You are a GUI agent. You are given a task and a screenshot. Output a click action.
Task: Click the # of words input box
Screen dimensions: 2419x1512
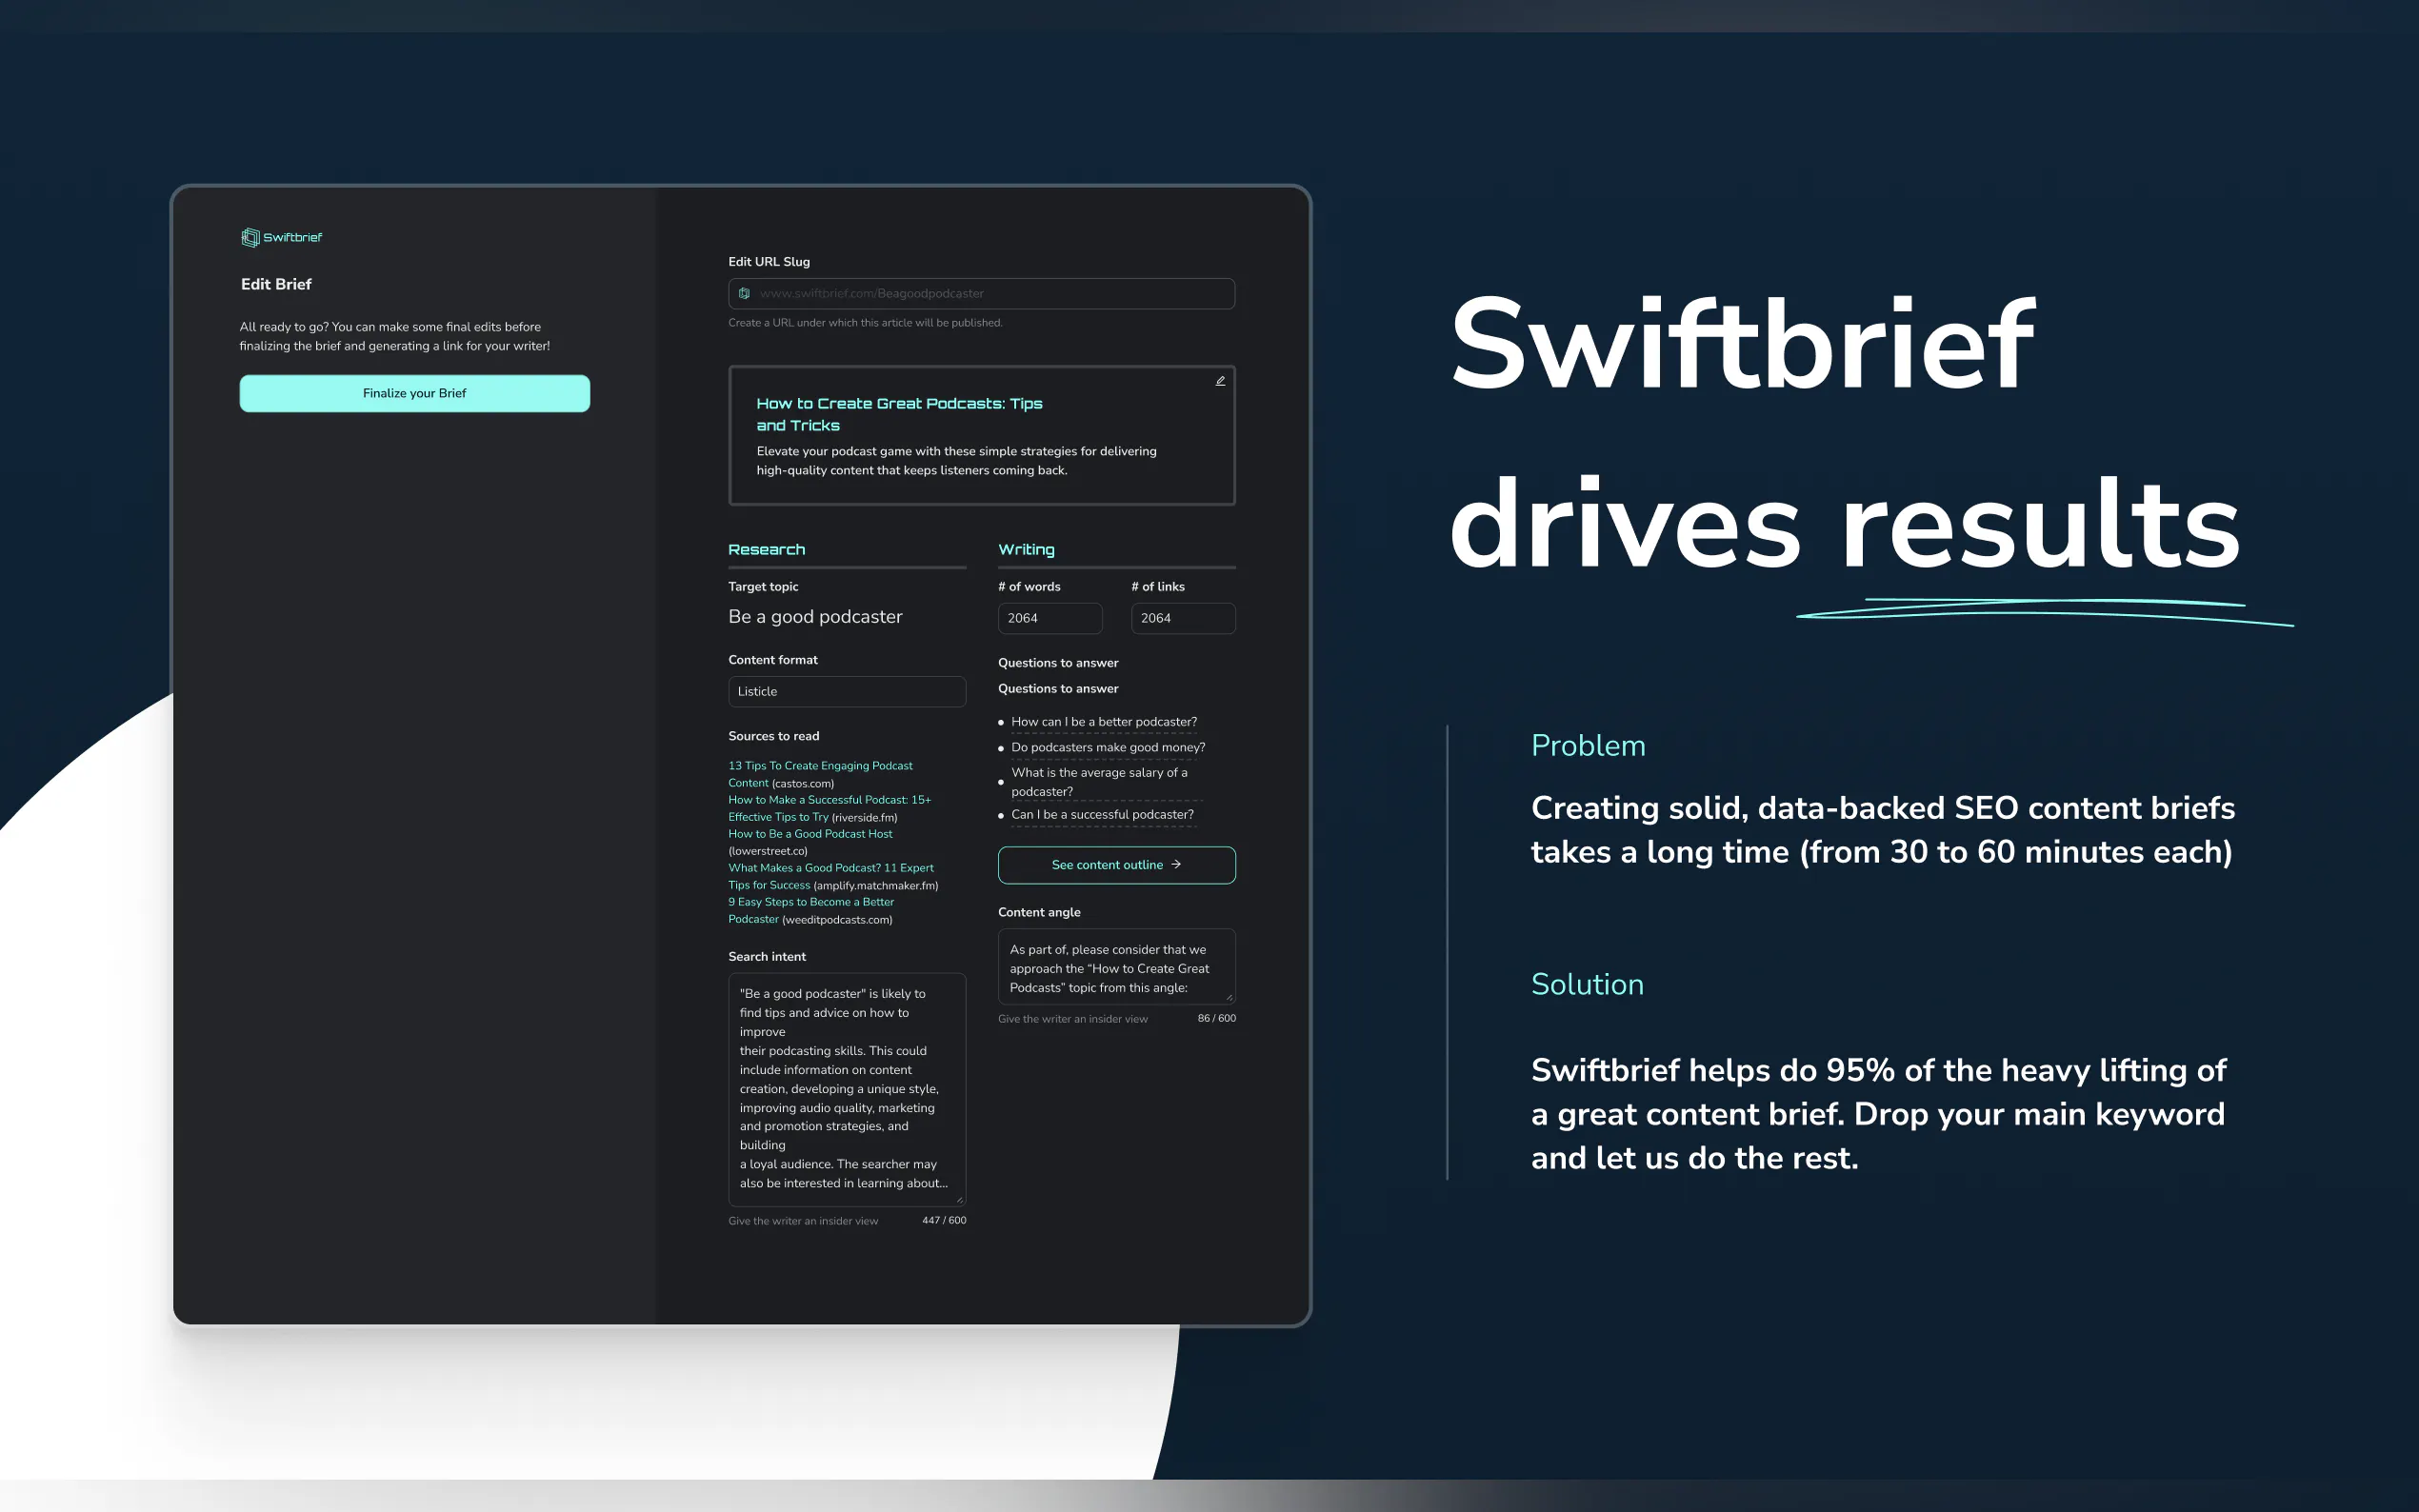pyautogui.click(x=1049, y=618)
